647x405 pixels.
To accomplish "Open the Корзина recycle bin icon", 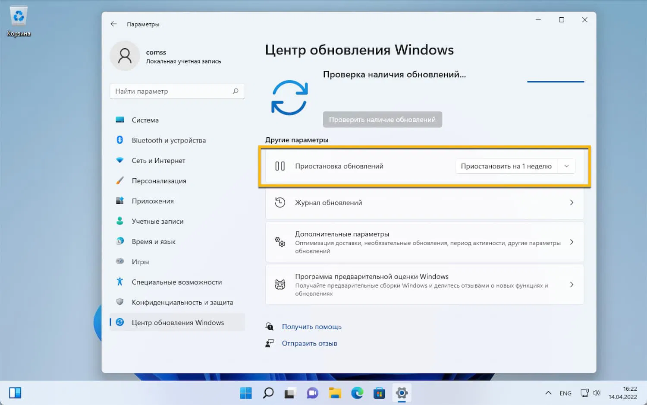I will point(18,16).
